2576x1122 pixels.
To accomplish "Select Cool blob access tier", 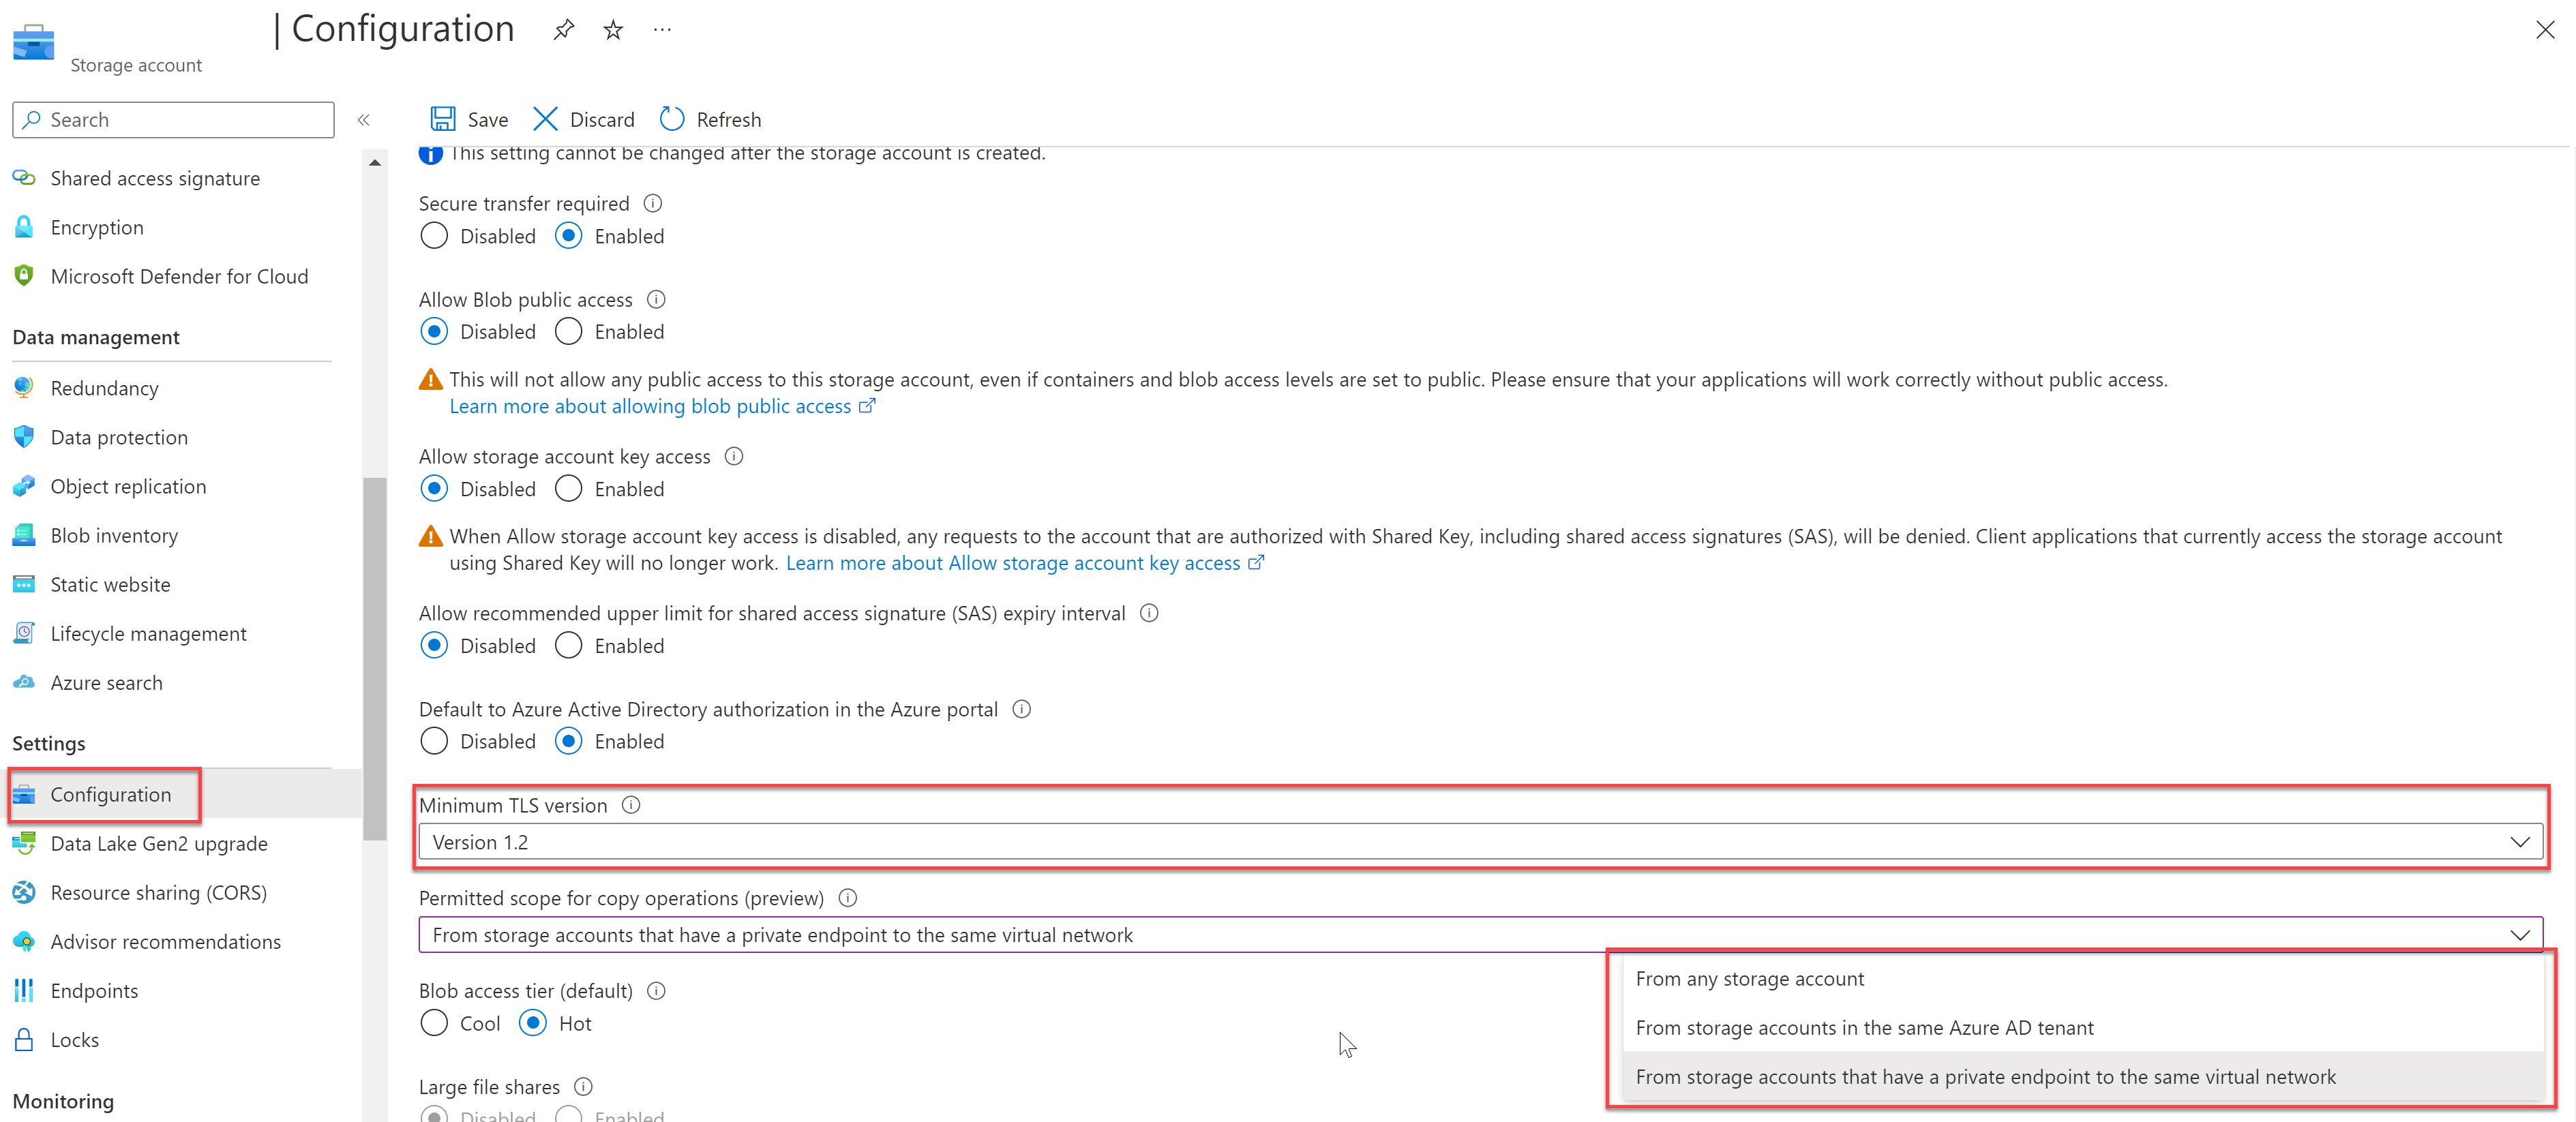I will tap(434, 1023).
